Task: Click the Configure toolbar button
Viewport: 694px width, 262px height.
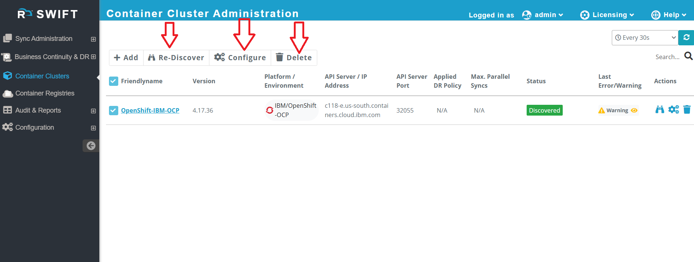Action: point(240,58)
